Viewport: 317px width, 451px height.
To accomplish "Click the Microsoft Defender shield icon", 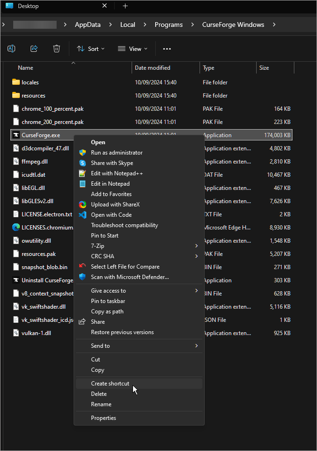I will point(83,277).
